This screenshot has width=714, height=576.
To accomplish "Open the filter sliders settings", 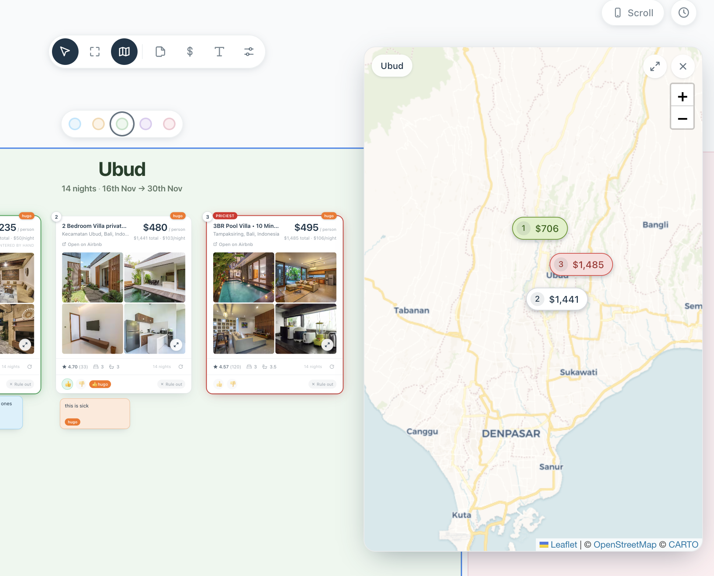I will 249,52.
